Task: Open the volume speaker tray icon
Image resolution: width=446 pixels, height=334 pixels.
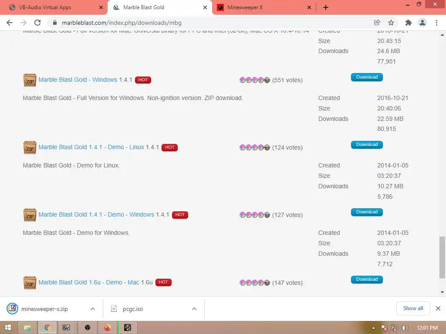Action: 405,328
